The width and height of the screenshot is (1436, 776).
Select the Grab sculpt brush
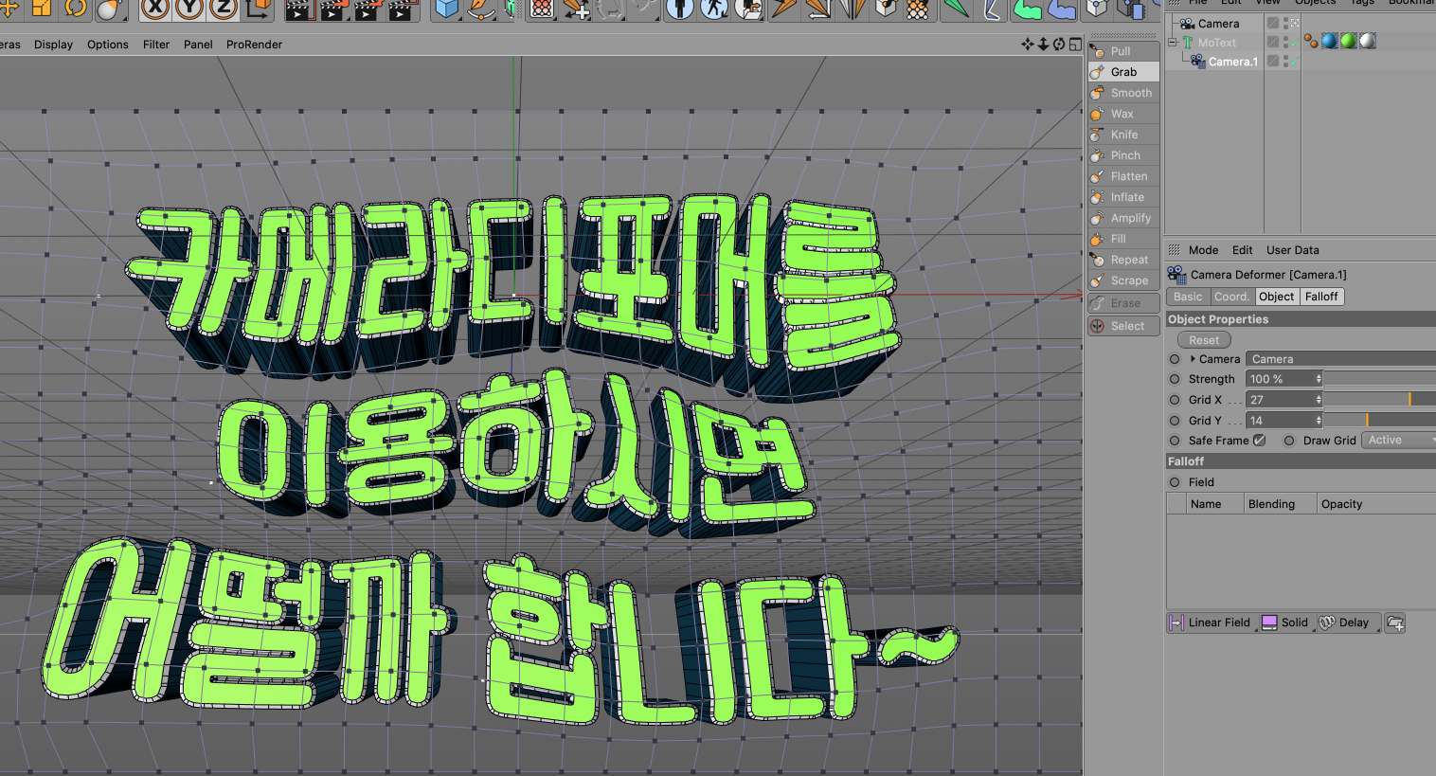tap(1123, 72)
